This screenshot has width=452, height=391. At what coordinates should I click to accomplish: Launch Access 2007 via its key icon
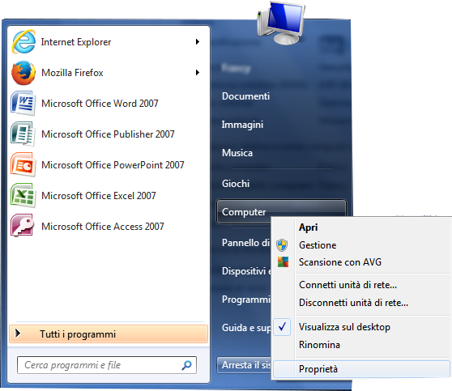coord(23,226)
